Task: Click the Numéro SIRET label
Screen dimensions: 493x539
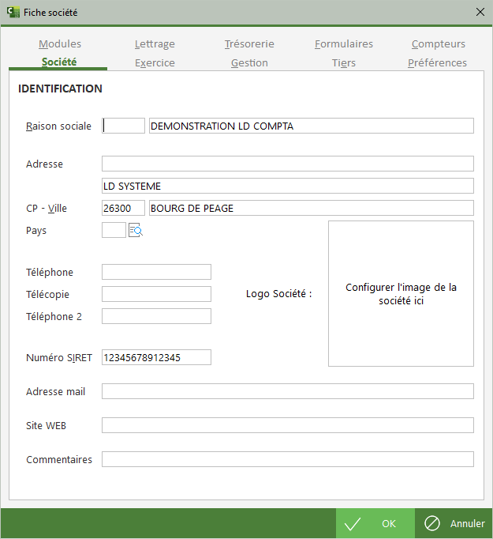Action: [59, 358]
